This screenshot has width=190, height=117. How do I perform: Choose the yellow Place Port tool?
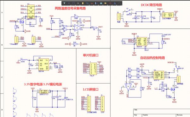coord(105,3)
